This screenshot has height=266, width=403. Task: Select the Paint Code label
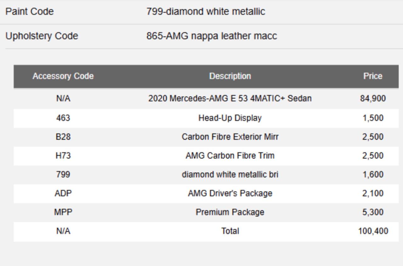click(x=30, y=12)
